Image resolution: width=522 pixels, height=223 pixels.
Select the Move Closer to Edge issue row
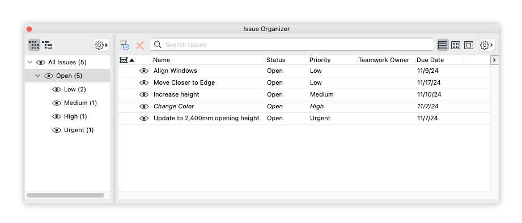(304, 82)
